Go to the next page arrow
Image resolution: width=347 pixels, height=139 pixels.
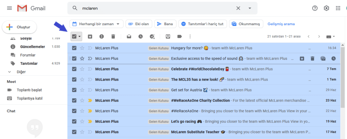pyautogui.click(x=319, y=36)
